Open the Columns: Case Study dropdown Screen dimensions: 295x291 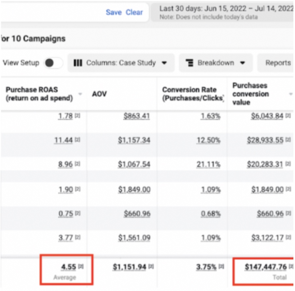pyautogui.click(x=121, y=63)
